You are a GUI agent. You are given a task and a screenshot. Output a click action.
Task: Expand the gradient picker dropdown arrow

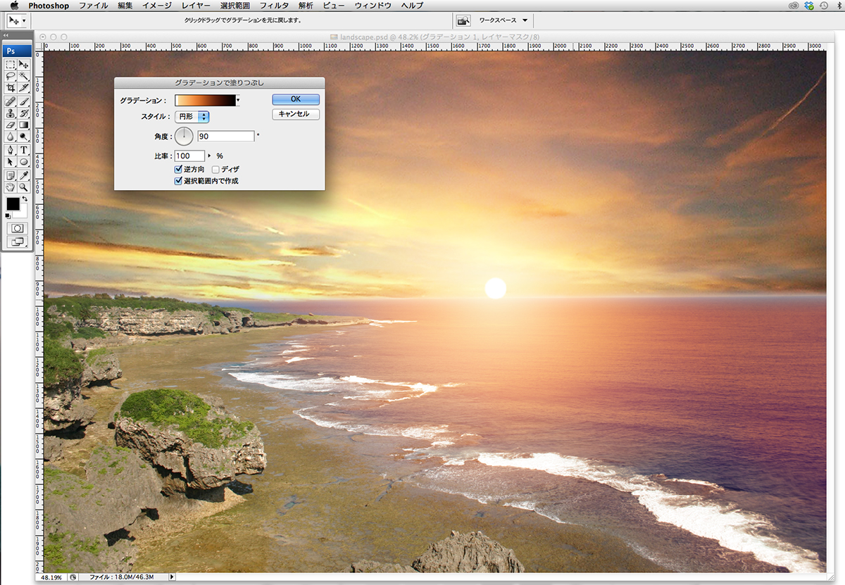click(238, 101)
